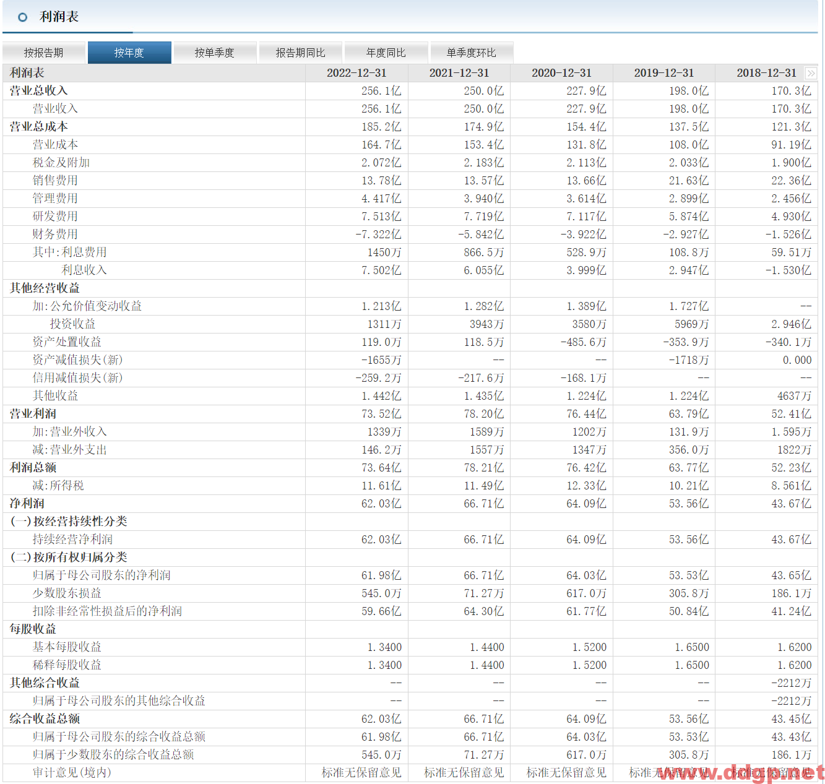The image size is (825, 784).
Task: Click the 少数股东损益 row label
Action: (x=67, y=593)
